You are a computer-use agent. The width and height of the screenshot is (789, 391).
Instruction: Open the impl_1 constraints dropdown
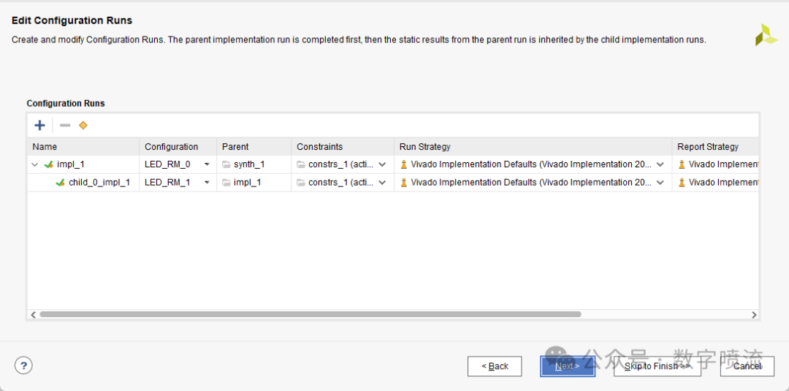coord(382,164)
